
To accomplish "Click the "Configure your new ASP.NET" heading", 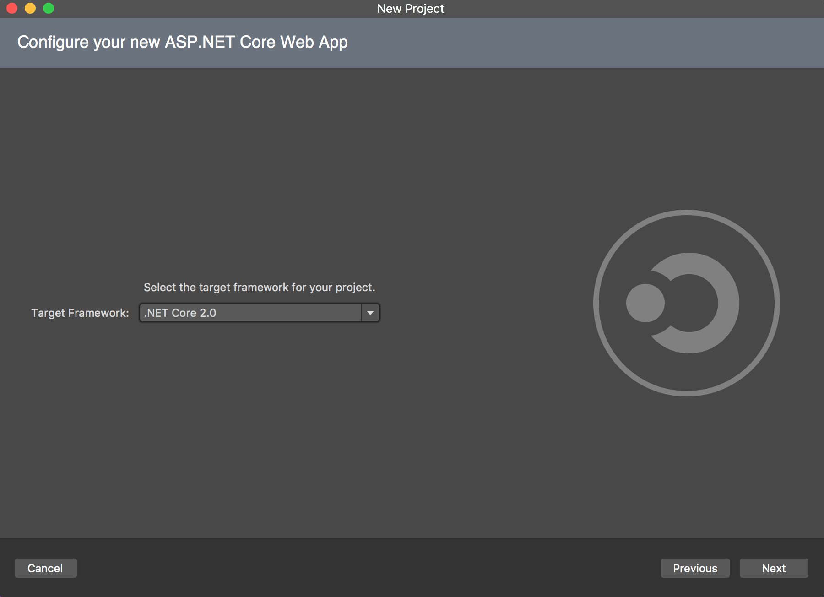I will pyautogui.click(x=182, y=42).
